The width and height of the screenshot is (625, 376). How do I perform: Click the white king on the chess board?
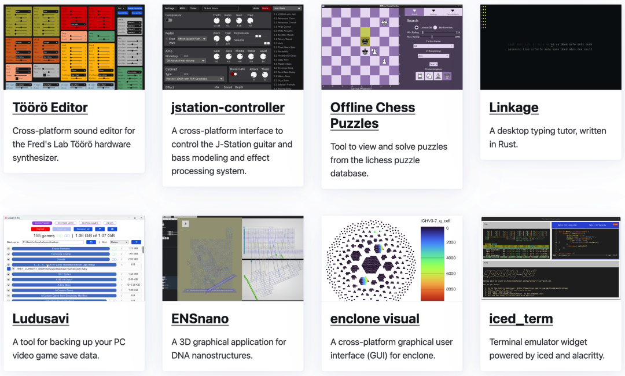click(x=384, y=23)
